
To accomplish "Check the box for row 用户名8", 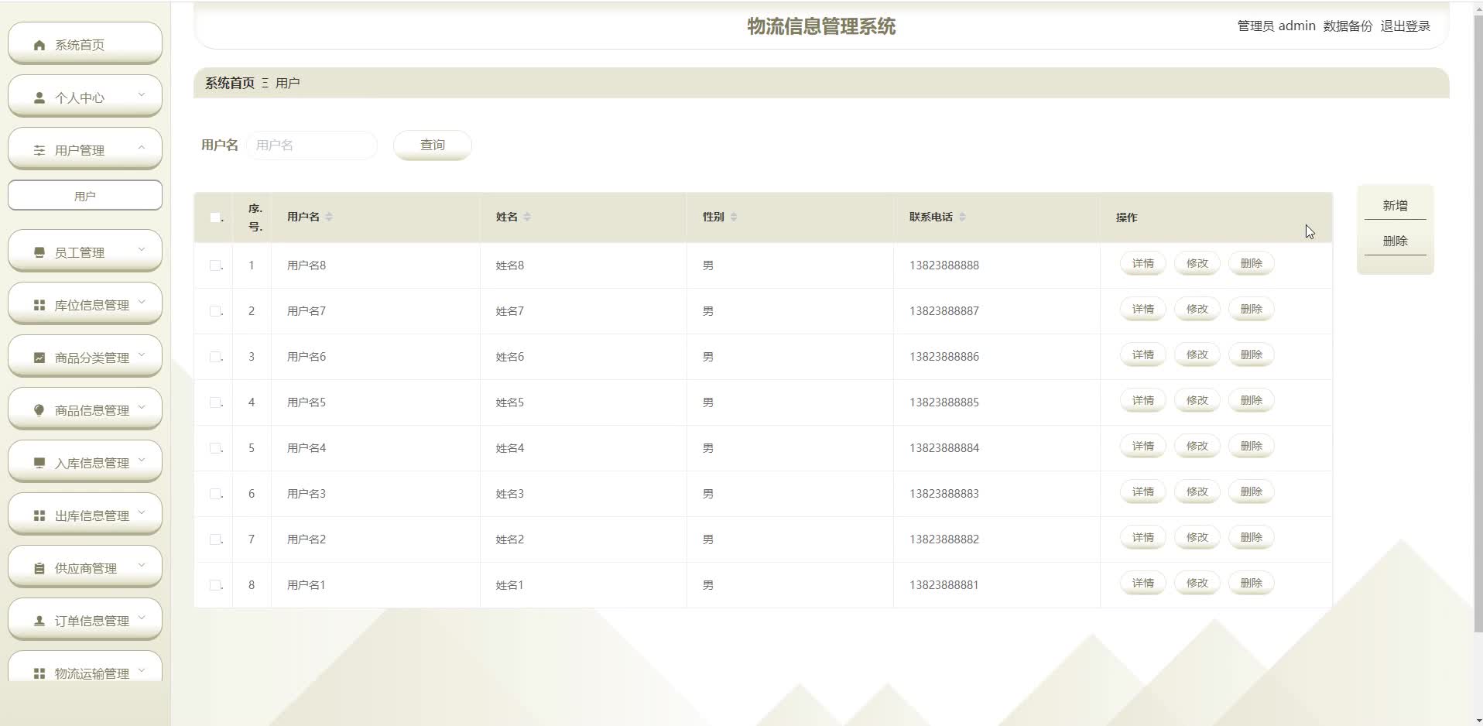I will [215, 265].
